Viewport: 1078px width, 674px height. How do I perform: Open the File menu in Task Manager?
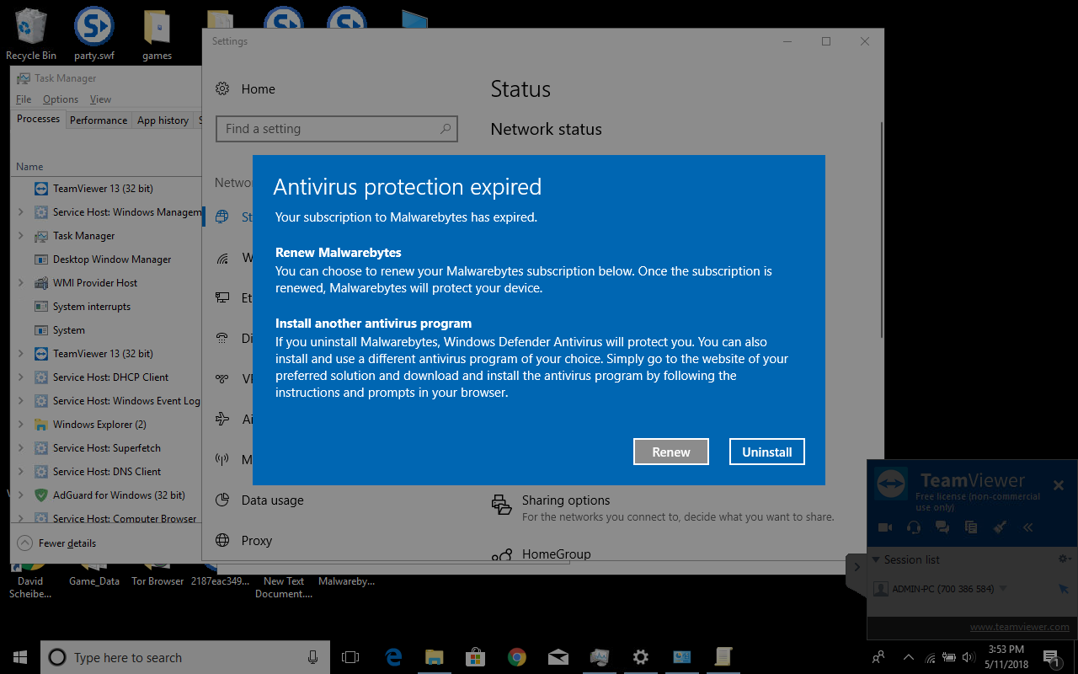[x=24, y=99]
